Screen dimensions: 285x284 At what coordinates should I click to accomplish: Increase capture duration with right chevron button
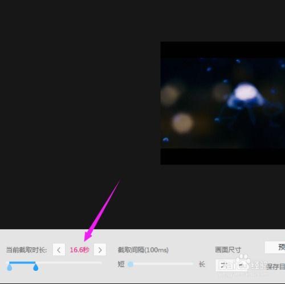pyautogui.click(x=100, y=250)
